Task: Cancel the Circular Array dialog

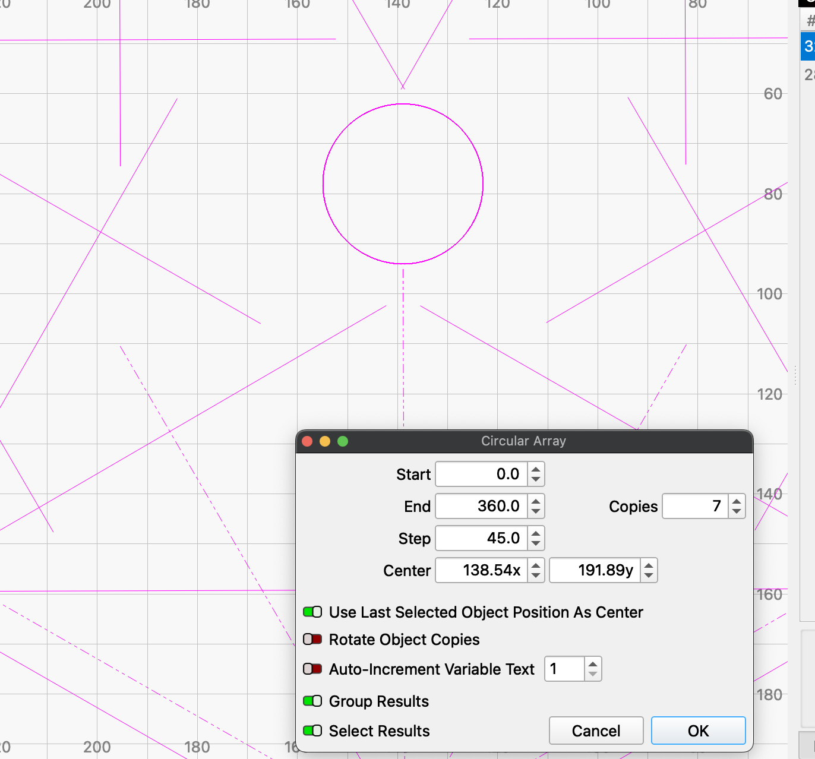Action: tap(596, 730)
